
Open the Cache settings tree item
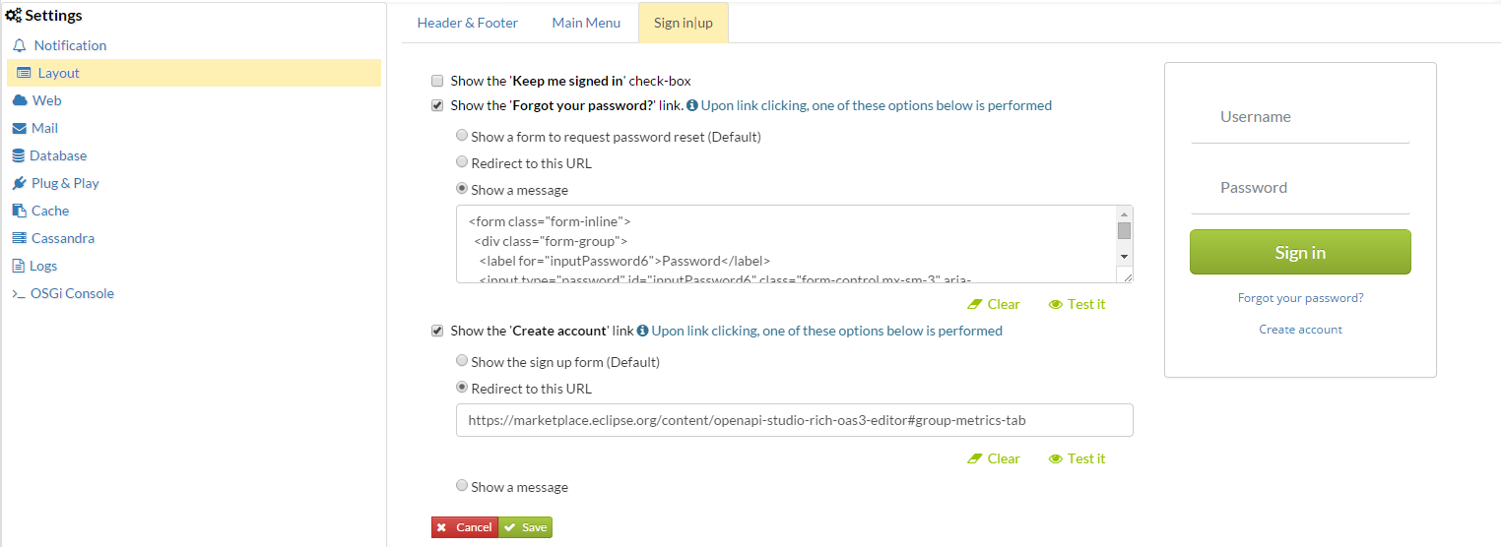coord(49,211)
